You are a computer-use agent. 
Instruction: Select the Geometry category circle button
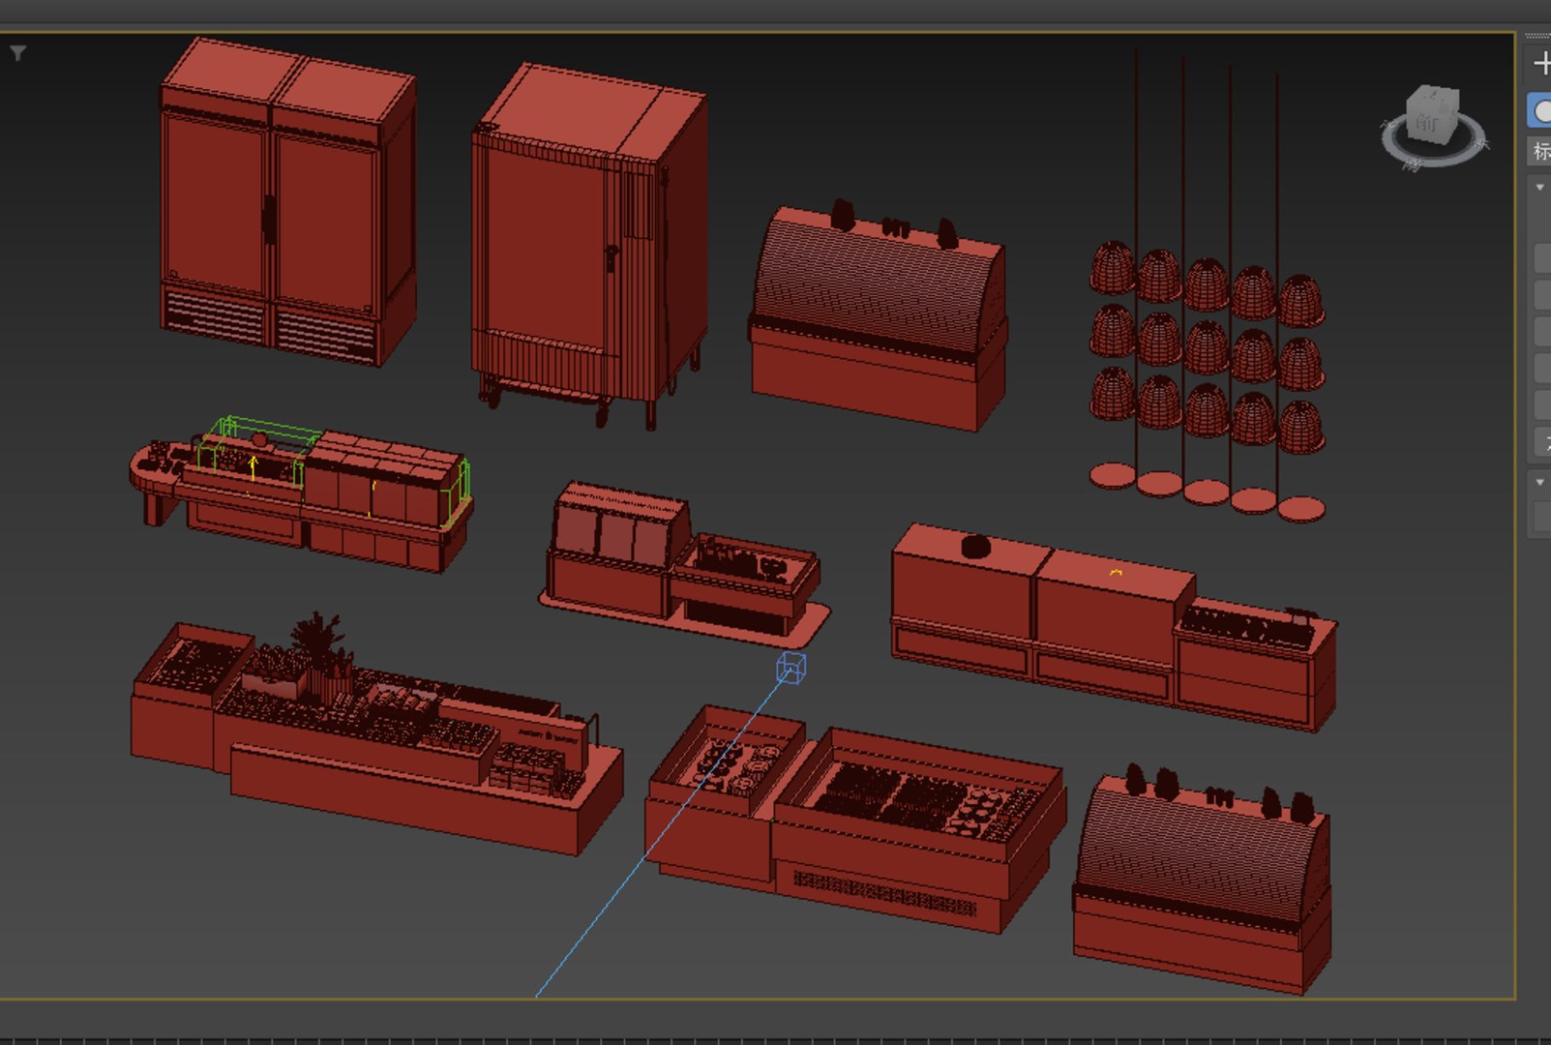[1540, 110]
